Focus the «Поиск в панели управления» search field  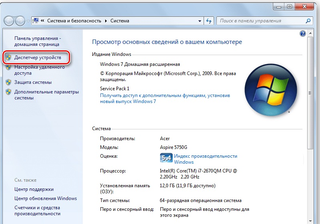point(261,21)
